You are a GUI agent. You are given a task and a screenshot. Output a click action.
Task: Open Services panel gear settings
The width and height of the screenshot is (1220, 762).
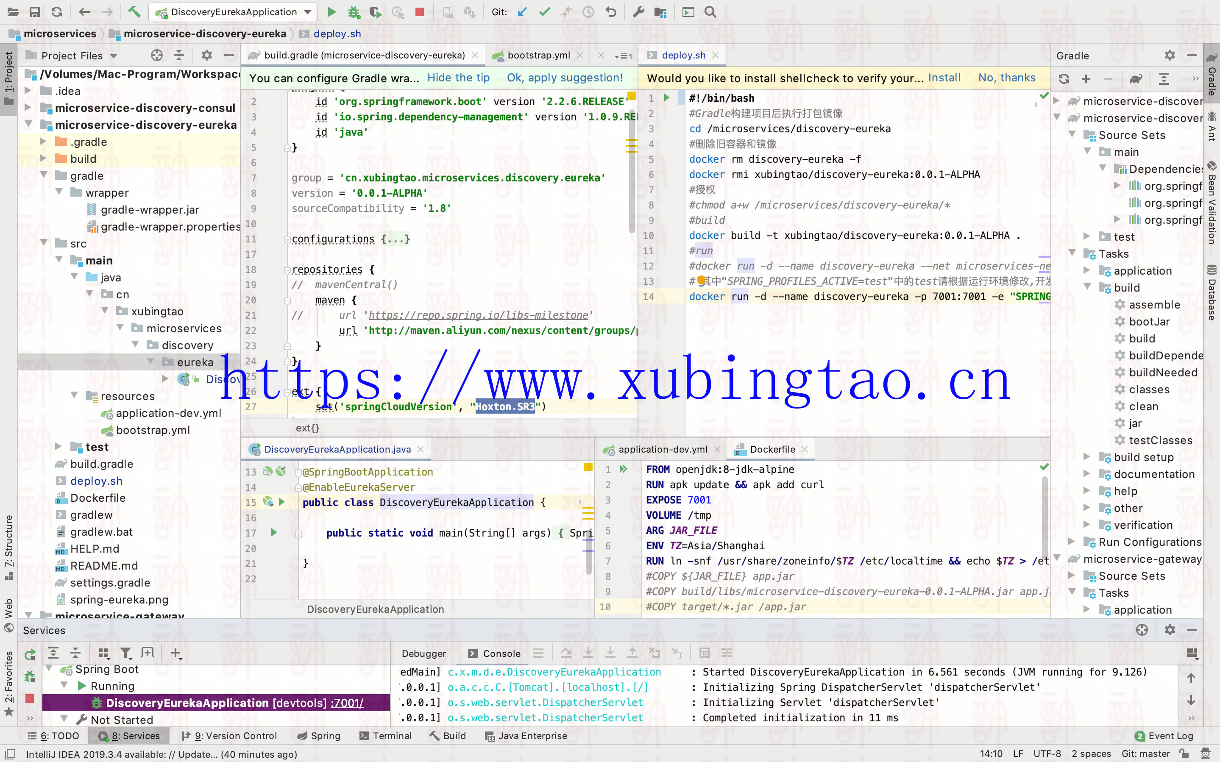(x=1170, y=630)
